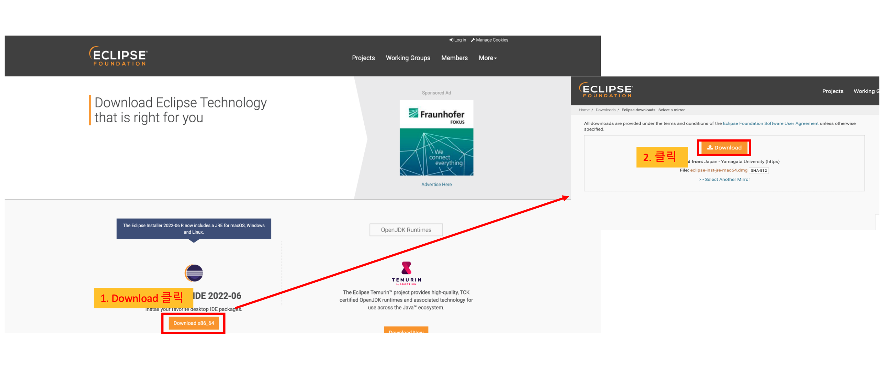Click 'Download Eclipse Technology' headline text
889x372 pixels.
click(181, 103)
